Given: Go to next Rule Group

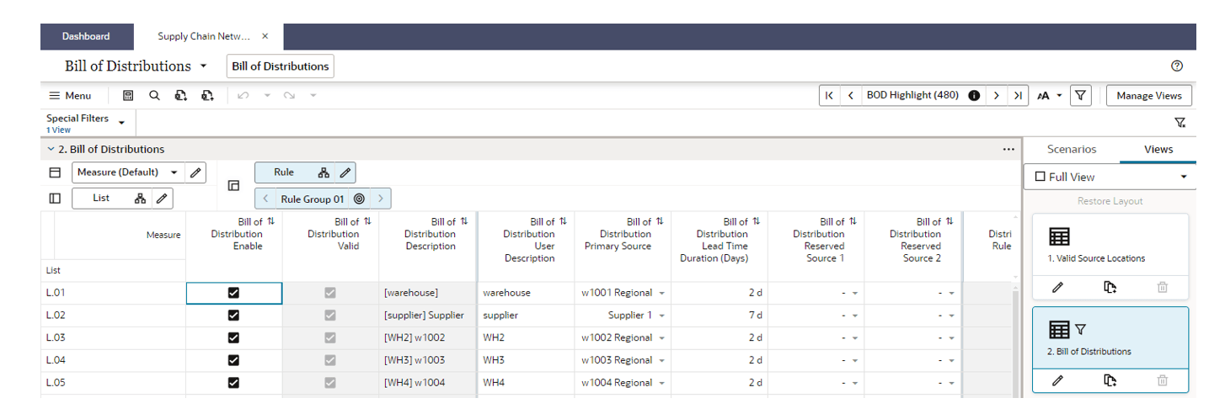Looking at the screenshot, I should pyautogui.click(x=381, y=199).
